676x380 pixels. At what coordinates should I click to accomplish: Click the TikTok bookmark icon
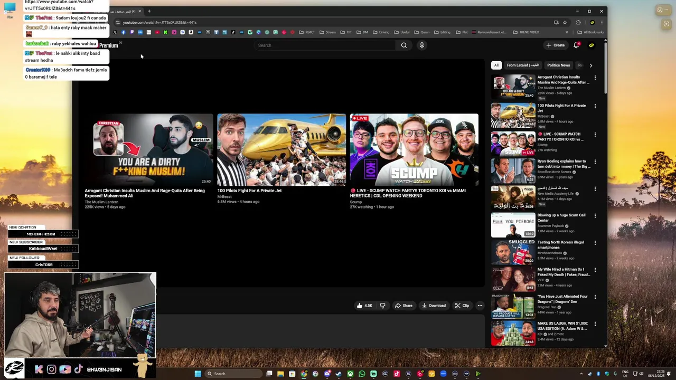[233, 32]
